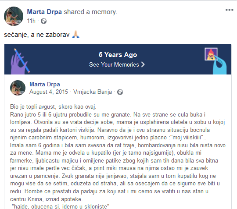Open Marta Drpa's top profile picture
This screenshot has height=209, width=237.
tap(14, 16)
